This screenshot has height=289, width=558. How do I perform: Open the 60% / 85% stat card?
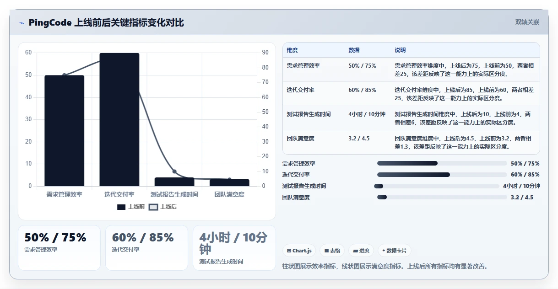[x=146, y=248]
